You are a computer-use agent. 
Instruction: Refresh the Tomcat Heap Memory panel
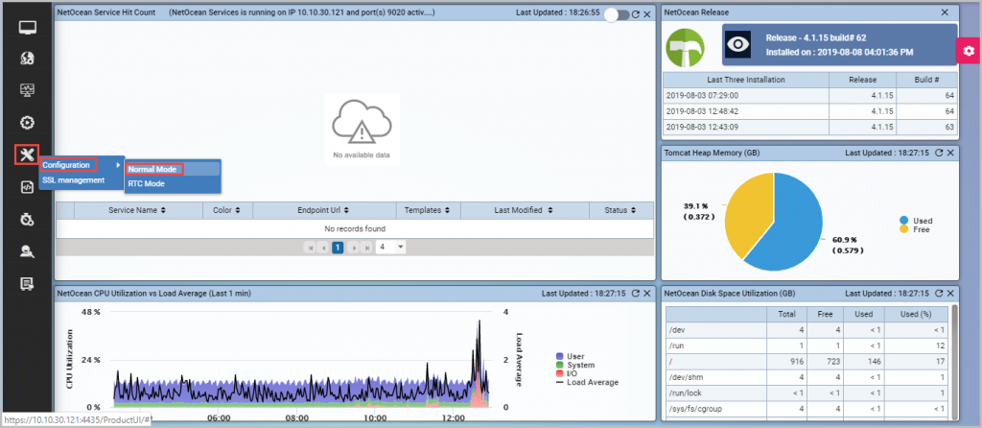pos(939,153)
